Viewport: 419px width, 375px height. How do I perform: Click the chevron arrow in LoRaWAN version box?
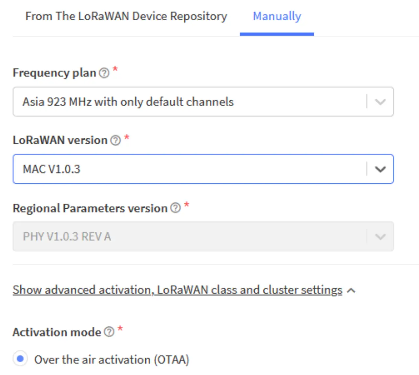coord(380,169)
